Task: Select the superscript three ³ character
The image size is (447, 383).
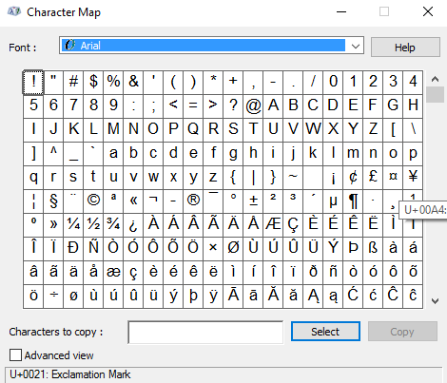Action: [293, 201]
